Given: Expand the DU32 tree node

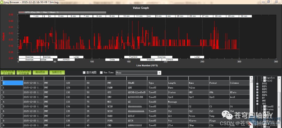Looking at the screenshot, I should (257, 84).
